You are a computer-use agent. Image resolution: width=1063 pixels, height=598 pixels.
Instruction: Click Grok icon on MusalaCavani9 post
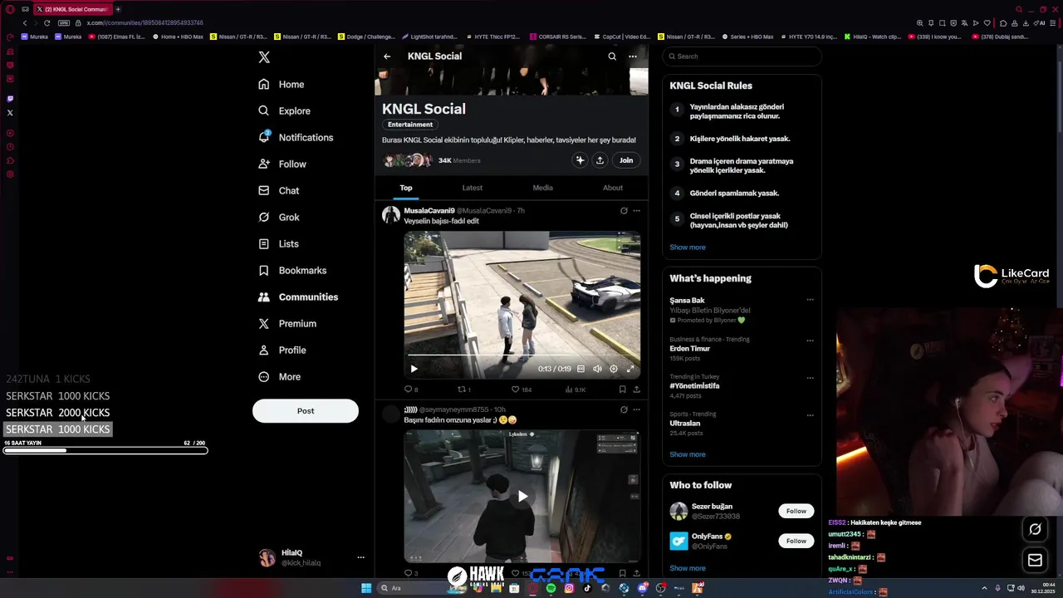624,211
